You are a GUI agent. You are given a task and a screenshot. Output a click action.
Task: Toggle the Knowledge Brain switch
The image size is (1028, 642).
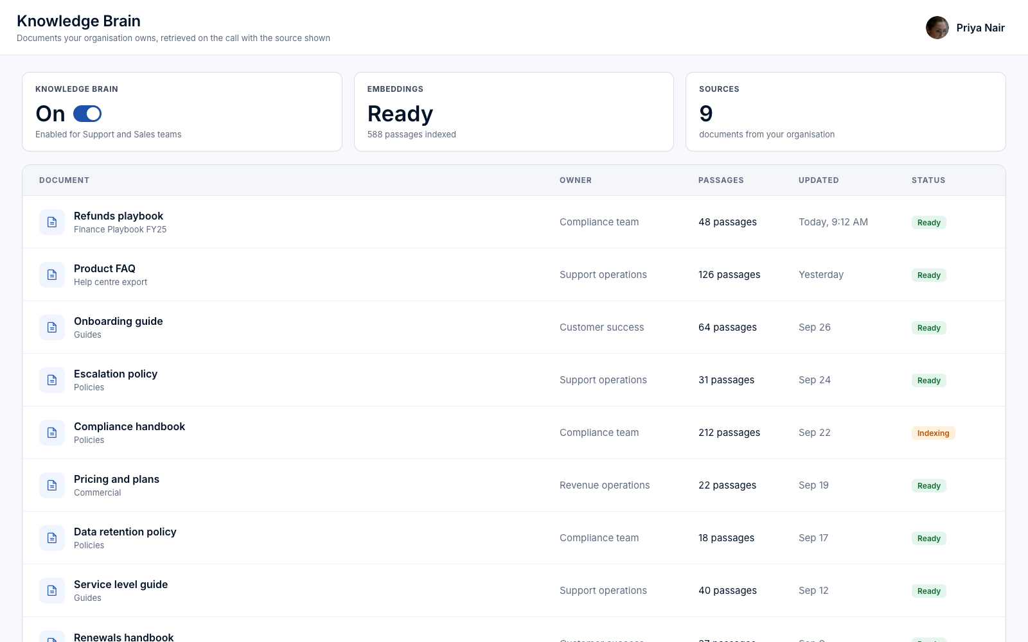(x=87, y=114)
